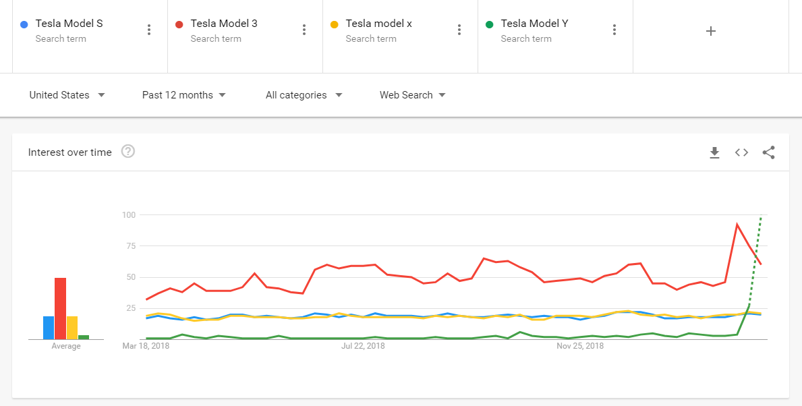Expand the United States region dropdown

click(x=67, y=95)
